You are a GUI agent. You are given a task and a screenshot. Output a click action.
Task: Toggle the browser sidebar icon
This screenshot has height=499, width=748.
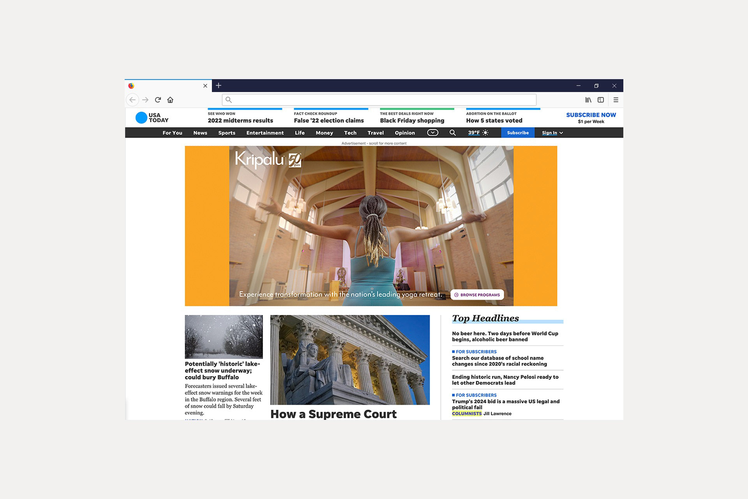tap(601, 100)
